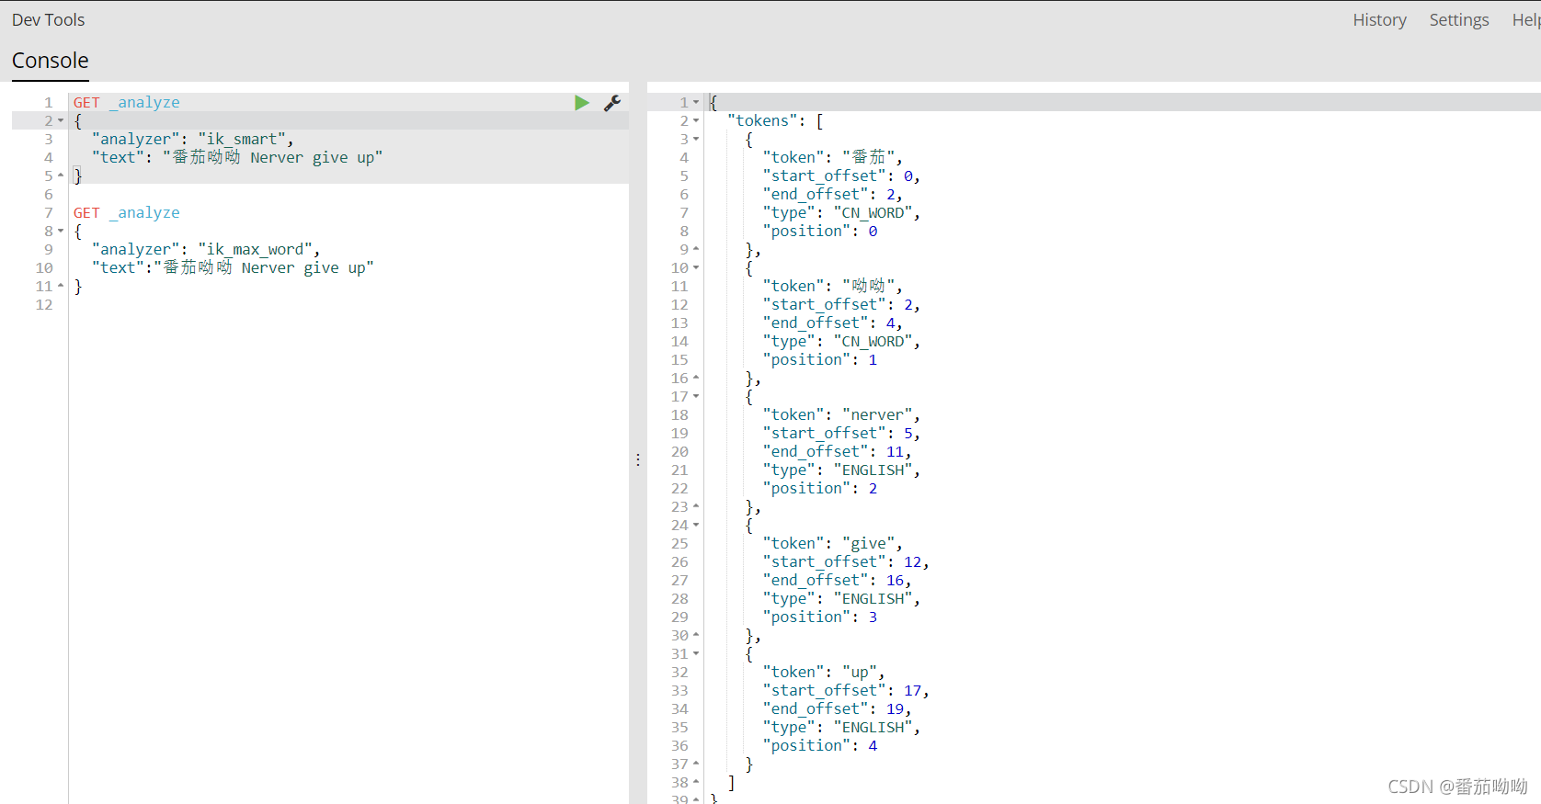Click the "end_offset": 4 response line

[832, 323]
